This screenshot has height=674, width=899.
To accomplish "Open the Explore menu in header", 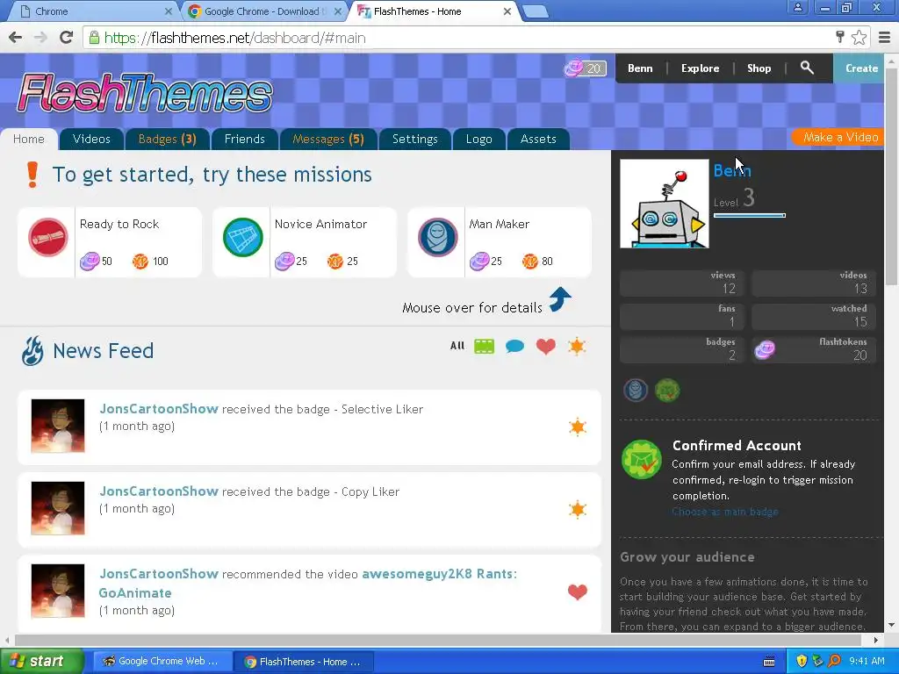I will tap(700, 68).
